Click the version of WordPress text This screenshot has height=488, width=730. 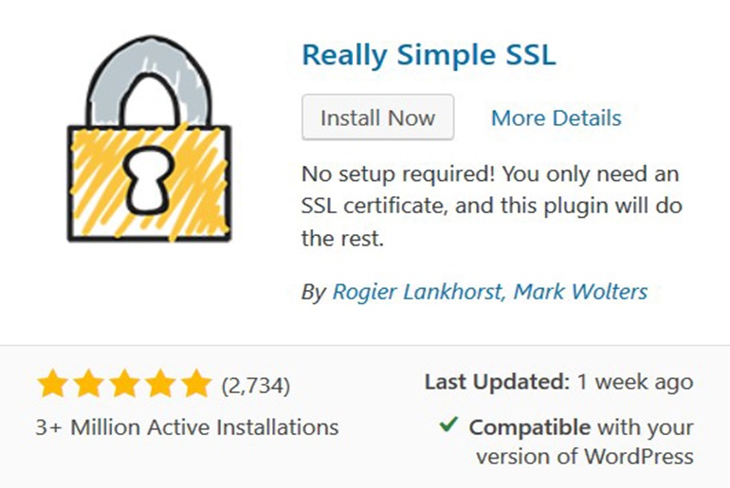[585, 457]
